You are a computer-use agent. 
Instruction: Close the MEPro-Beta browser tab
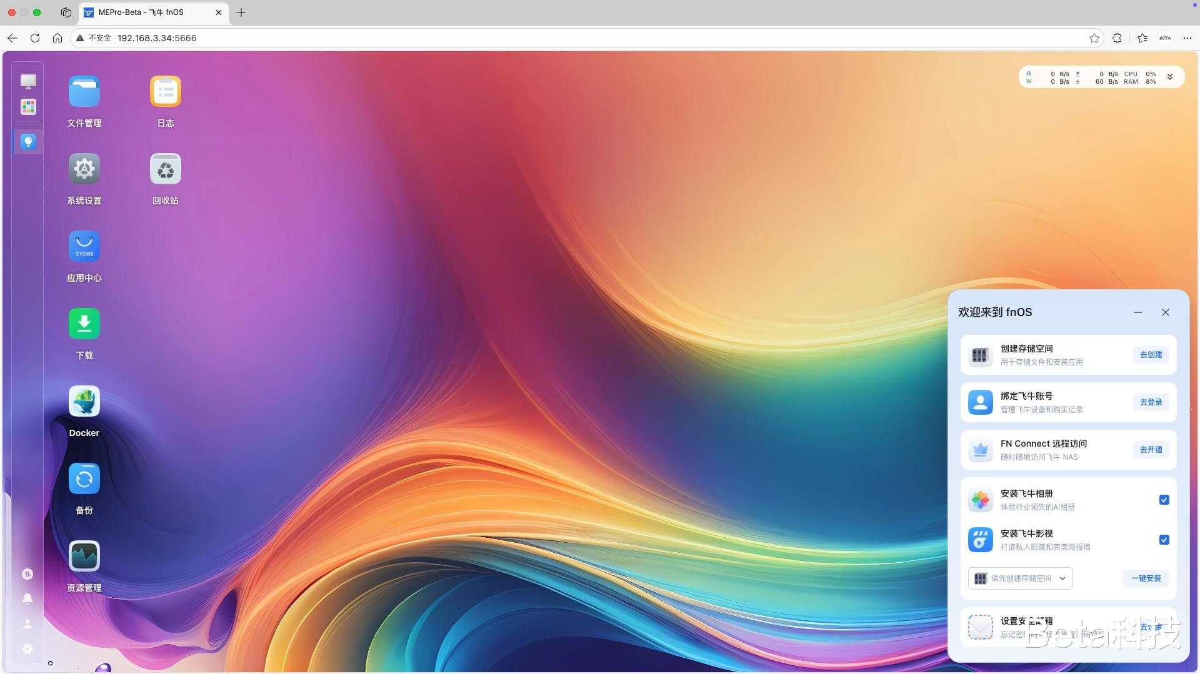pos(219,12)
